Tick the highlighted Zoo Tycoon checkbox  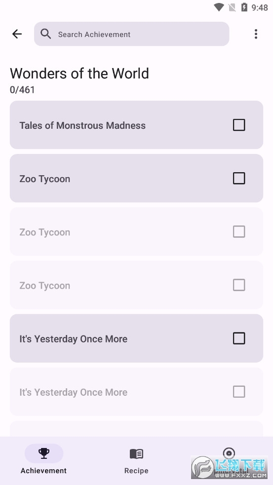point(238,178)
